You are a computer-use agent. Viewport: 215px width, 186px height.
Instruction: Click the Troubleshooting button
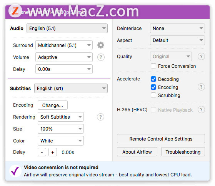(x=183, y=152)
